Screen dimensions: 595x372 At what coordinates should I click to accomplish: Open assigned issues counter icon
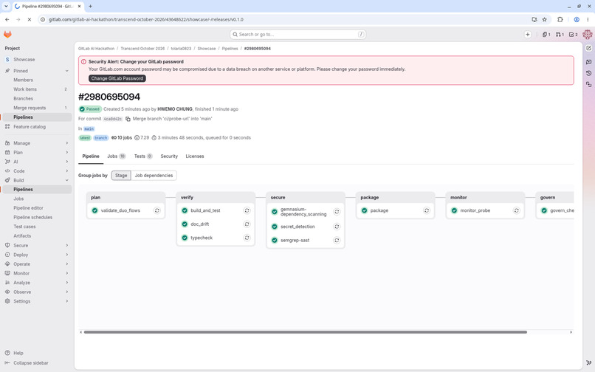pyautogui.click(x=546, y=34)
